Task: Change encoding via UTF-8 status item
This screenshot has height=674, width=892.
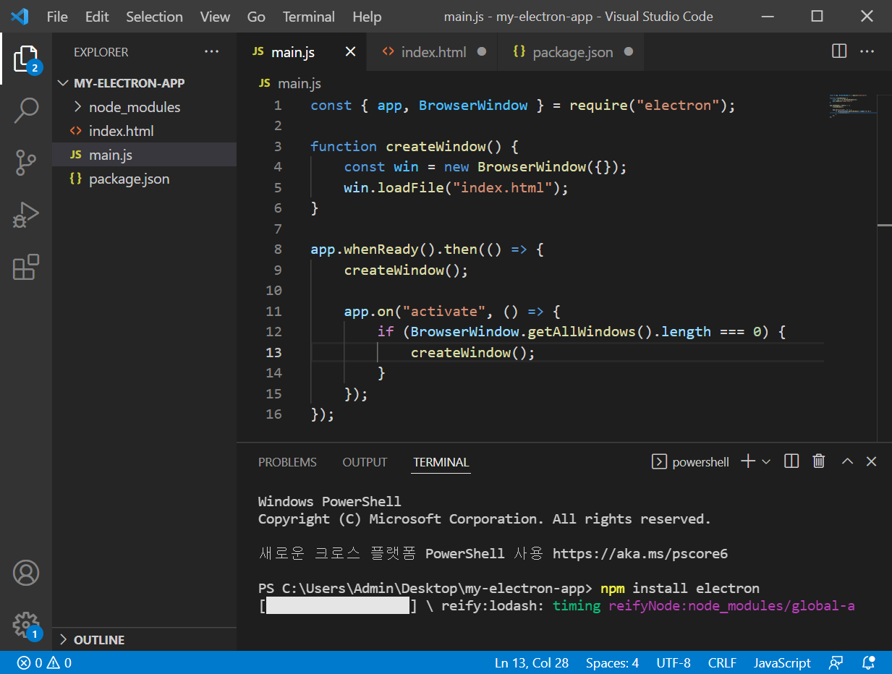Action: (674, 662)
